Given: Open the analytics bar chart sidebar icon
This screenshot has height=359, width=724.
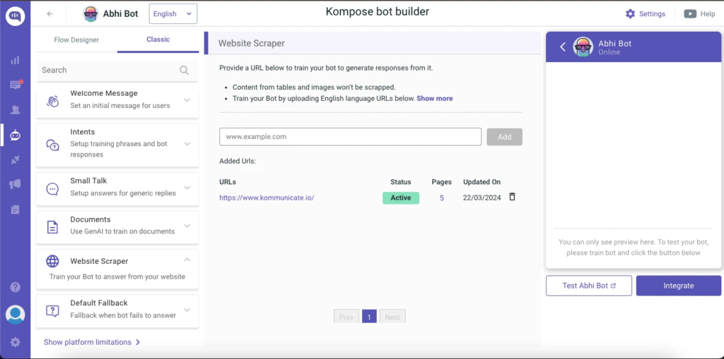Looking at the screenshot, I should 16,61.
